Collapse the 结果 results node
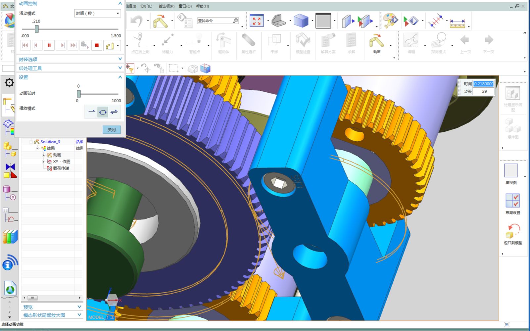 click(x=37, y=148)
